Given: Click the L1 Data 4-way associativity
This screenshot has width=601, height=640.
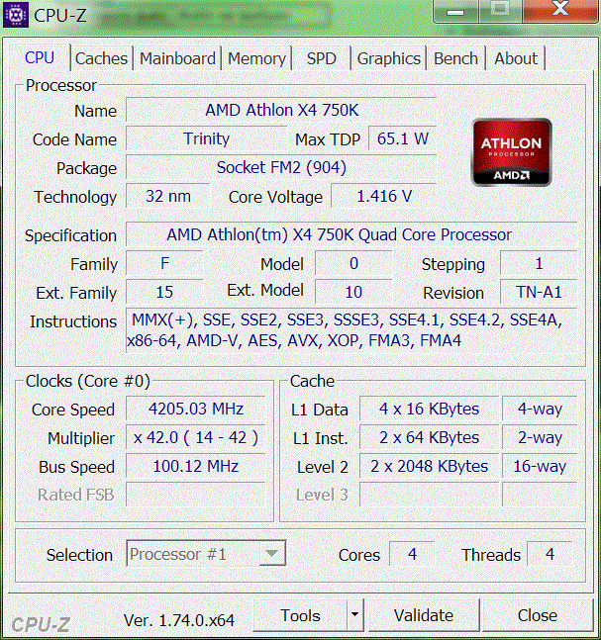Looking at the screenshot, I should click(x=540, y=409).
